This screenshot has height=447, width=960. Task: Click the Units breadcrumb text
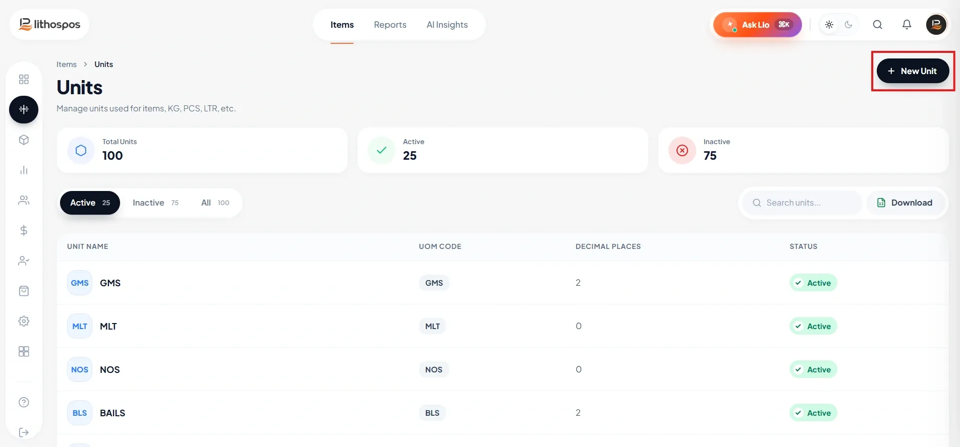pos(103,65)
